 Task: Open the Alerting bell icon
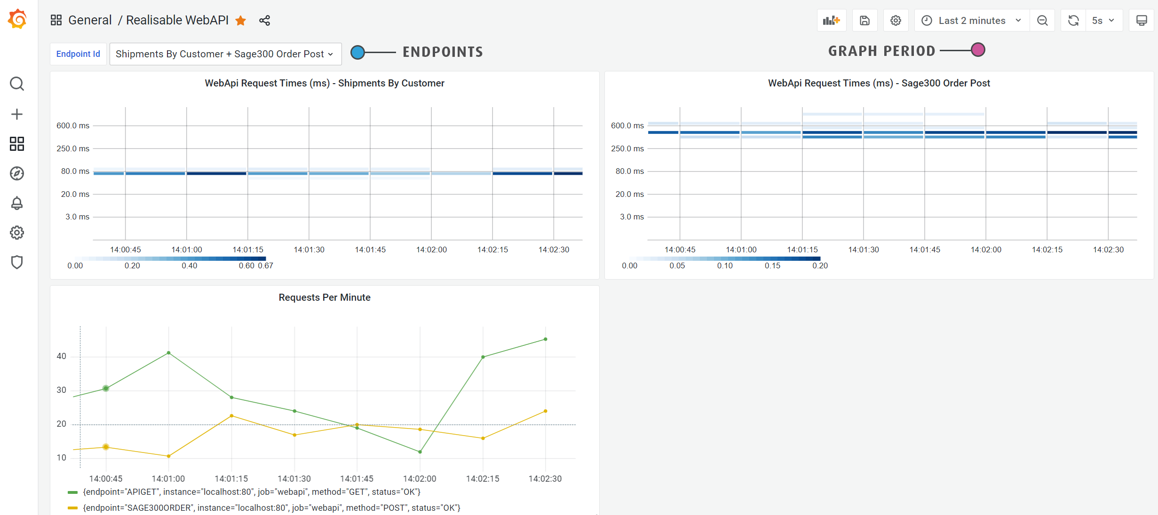17,203
